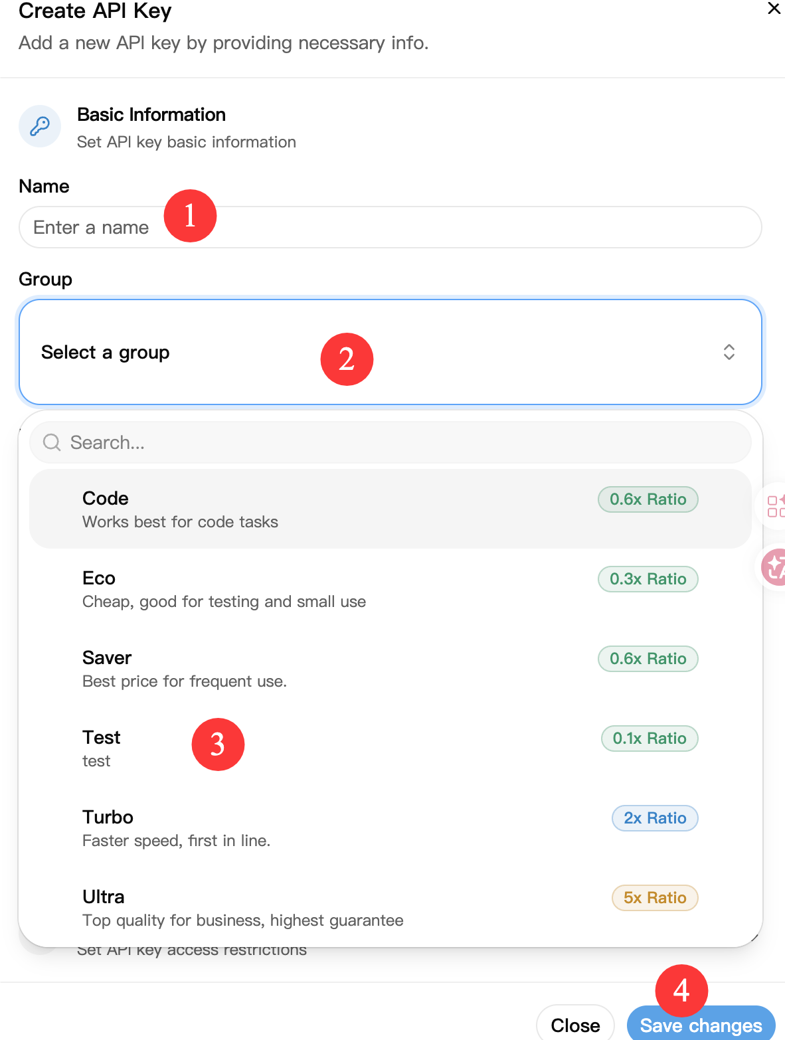Focus the Enter a name field
Viewport: 785px width, 1040px height.
[391, 227]
